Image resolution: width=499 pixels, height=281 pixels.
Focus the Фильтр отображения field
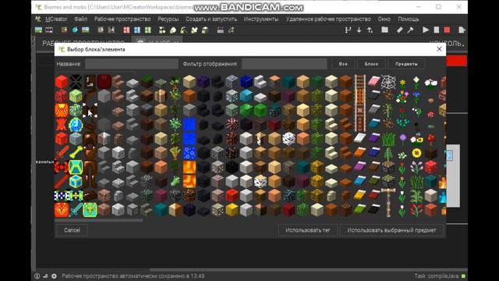pyautogui.click(x=284, y=64)
